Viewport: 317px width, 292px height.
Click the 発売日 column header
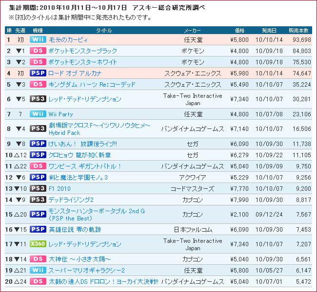[269, 30]
